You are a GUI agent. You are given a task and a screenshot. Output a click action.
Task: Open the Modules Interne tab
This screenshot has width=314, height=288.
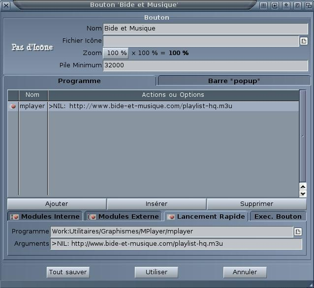[x=45, y=216]
